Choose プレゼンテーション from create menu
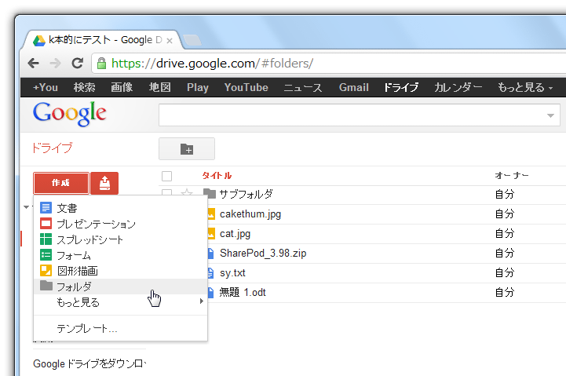Screen dimensions: 566x376 point(121,224)
